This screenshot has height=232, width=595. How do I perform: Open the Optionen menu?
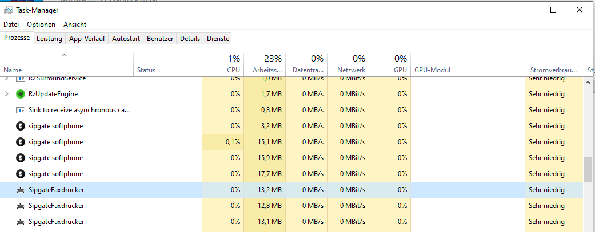[41, 25]
